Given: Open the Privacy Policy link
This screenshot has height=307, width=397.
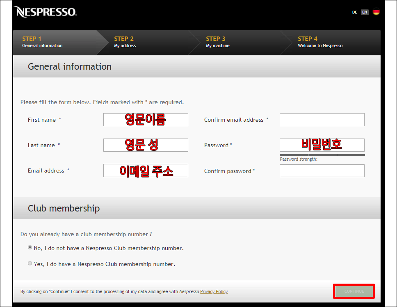Looking at the screenshot, I should [x=214, y=291].
